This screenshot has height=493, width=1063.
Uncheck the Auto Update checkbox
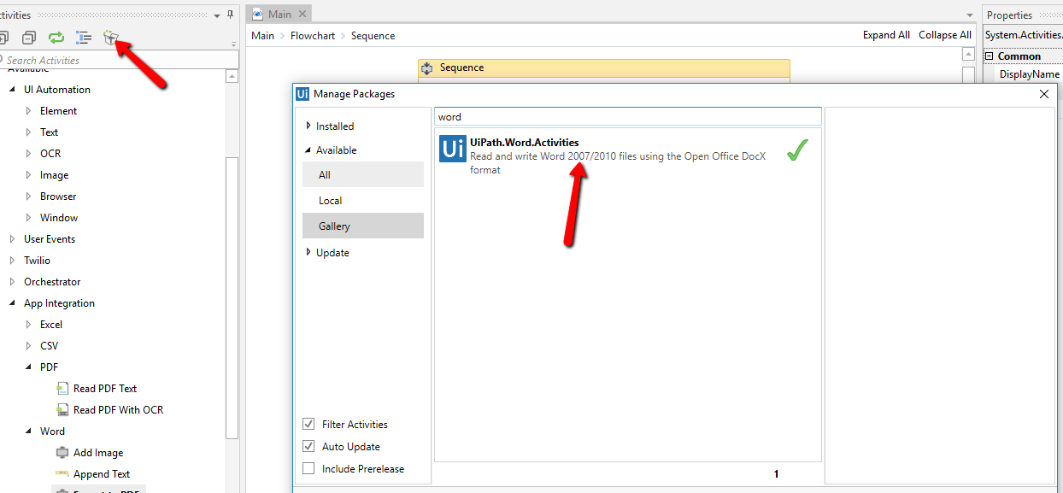click(x=308, y=447)
